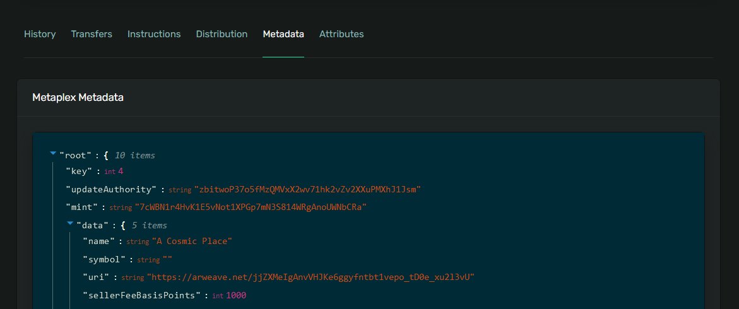Select updateAuthority address starting zbitwoP37
739x309 pixels.
pos(307,189)
